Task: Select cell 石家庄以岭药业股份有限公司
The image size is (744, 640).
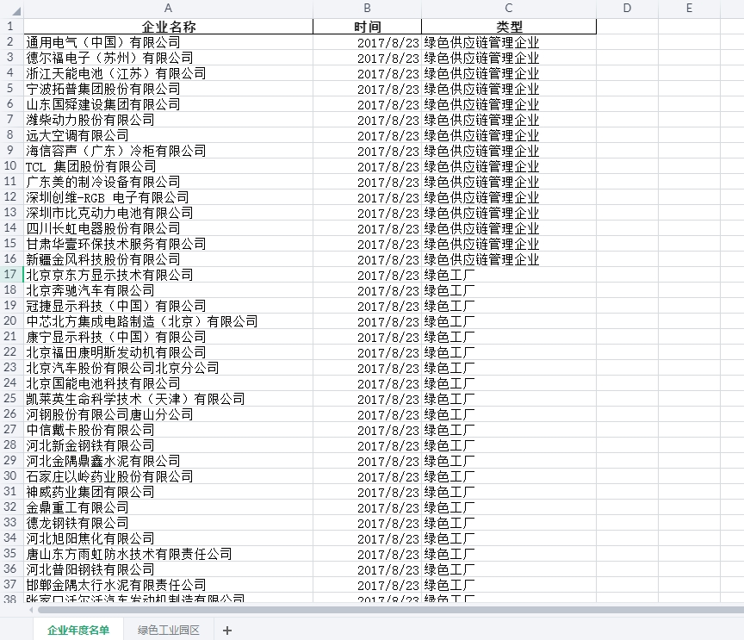Action: pos(169,476)
